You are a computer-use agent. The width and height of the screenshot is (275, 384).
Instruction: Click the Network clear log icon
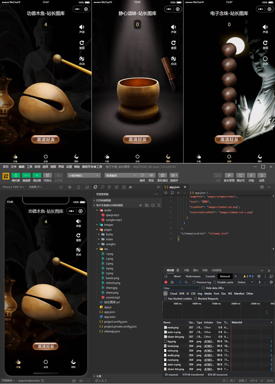(172, 282)
